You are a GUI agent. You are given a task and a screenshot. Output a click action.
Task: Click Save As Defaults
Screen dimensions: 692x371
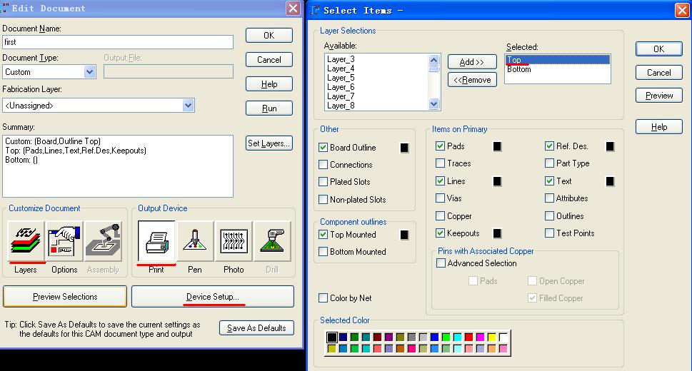[x=256, y=327]
